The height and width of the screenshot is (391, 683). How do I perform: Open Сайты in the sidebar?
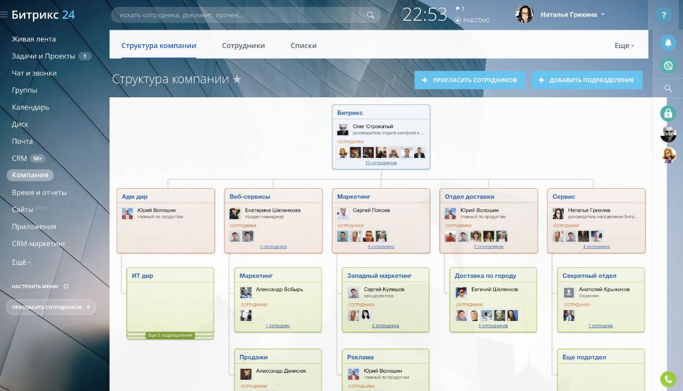point(22,209)
